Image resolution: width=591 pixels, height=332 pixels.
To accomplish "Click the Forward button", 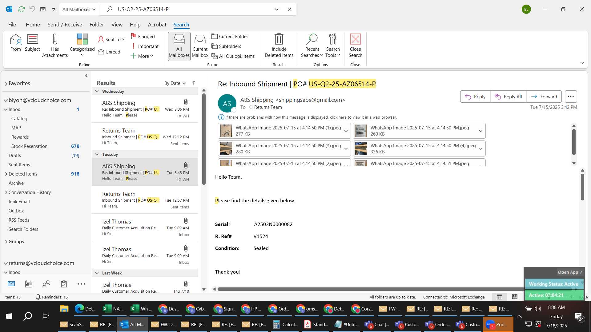I will coord(544,97).
